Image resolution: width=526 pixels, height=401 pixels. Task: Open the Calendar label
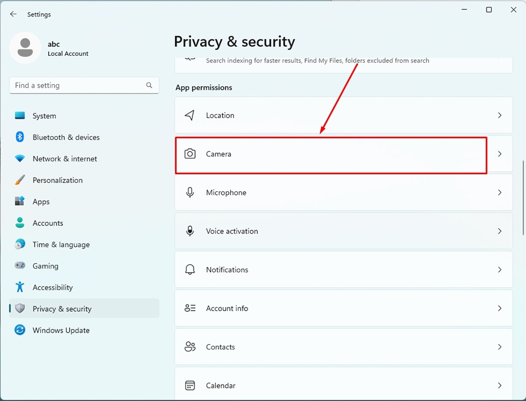pyautogui.click(x=221, y=385)
